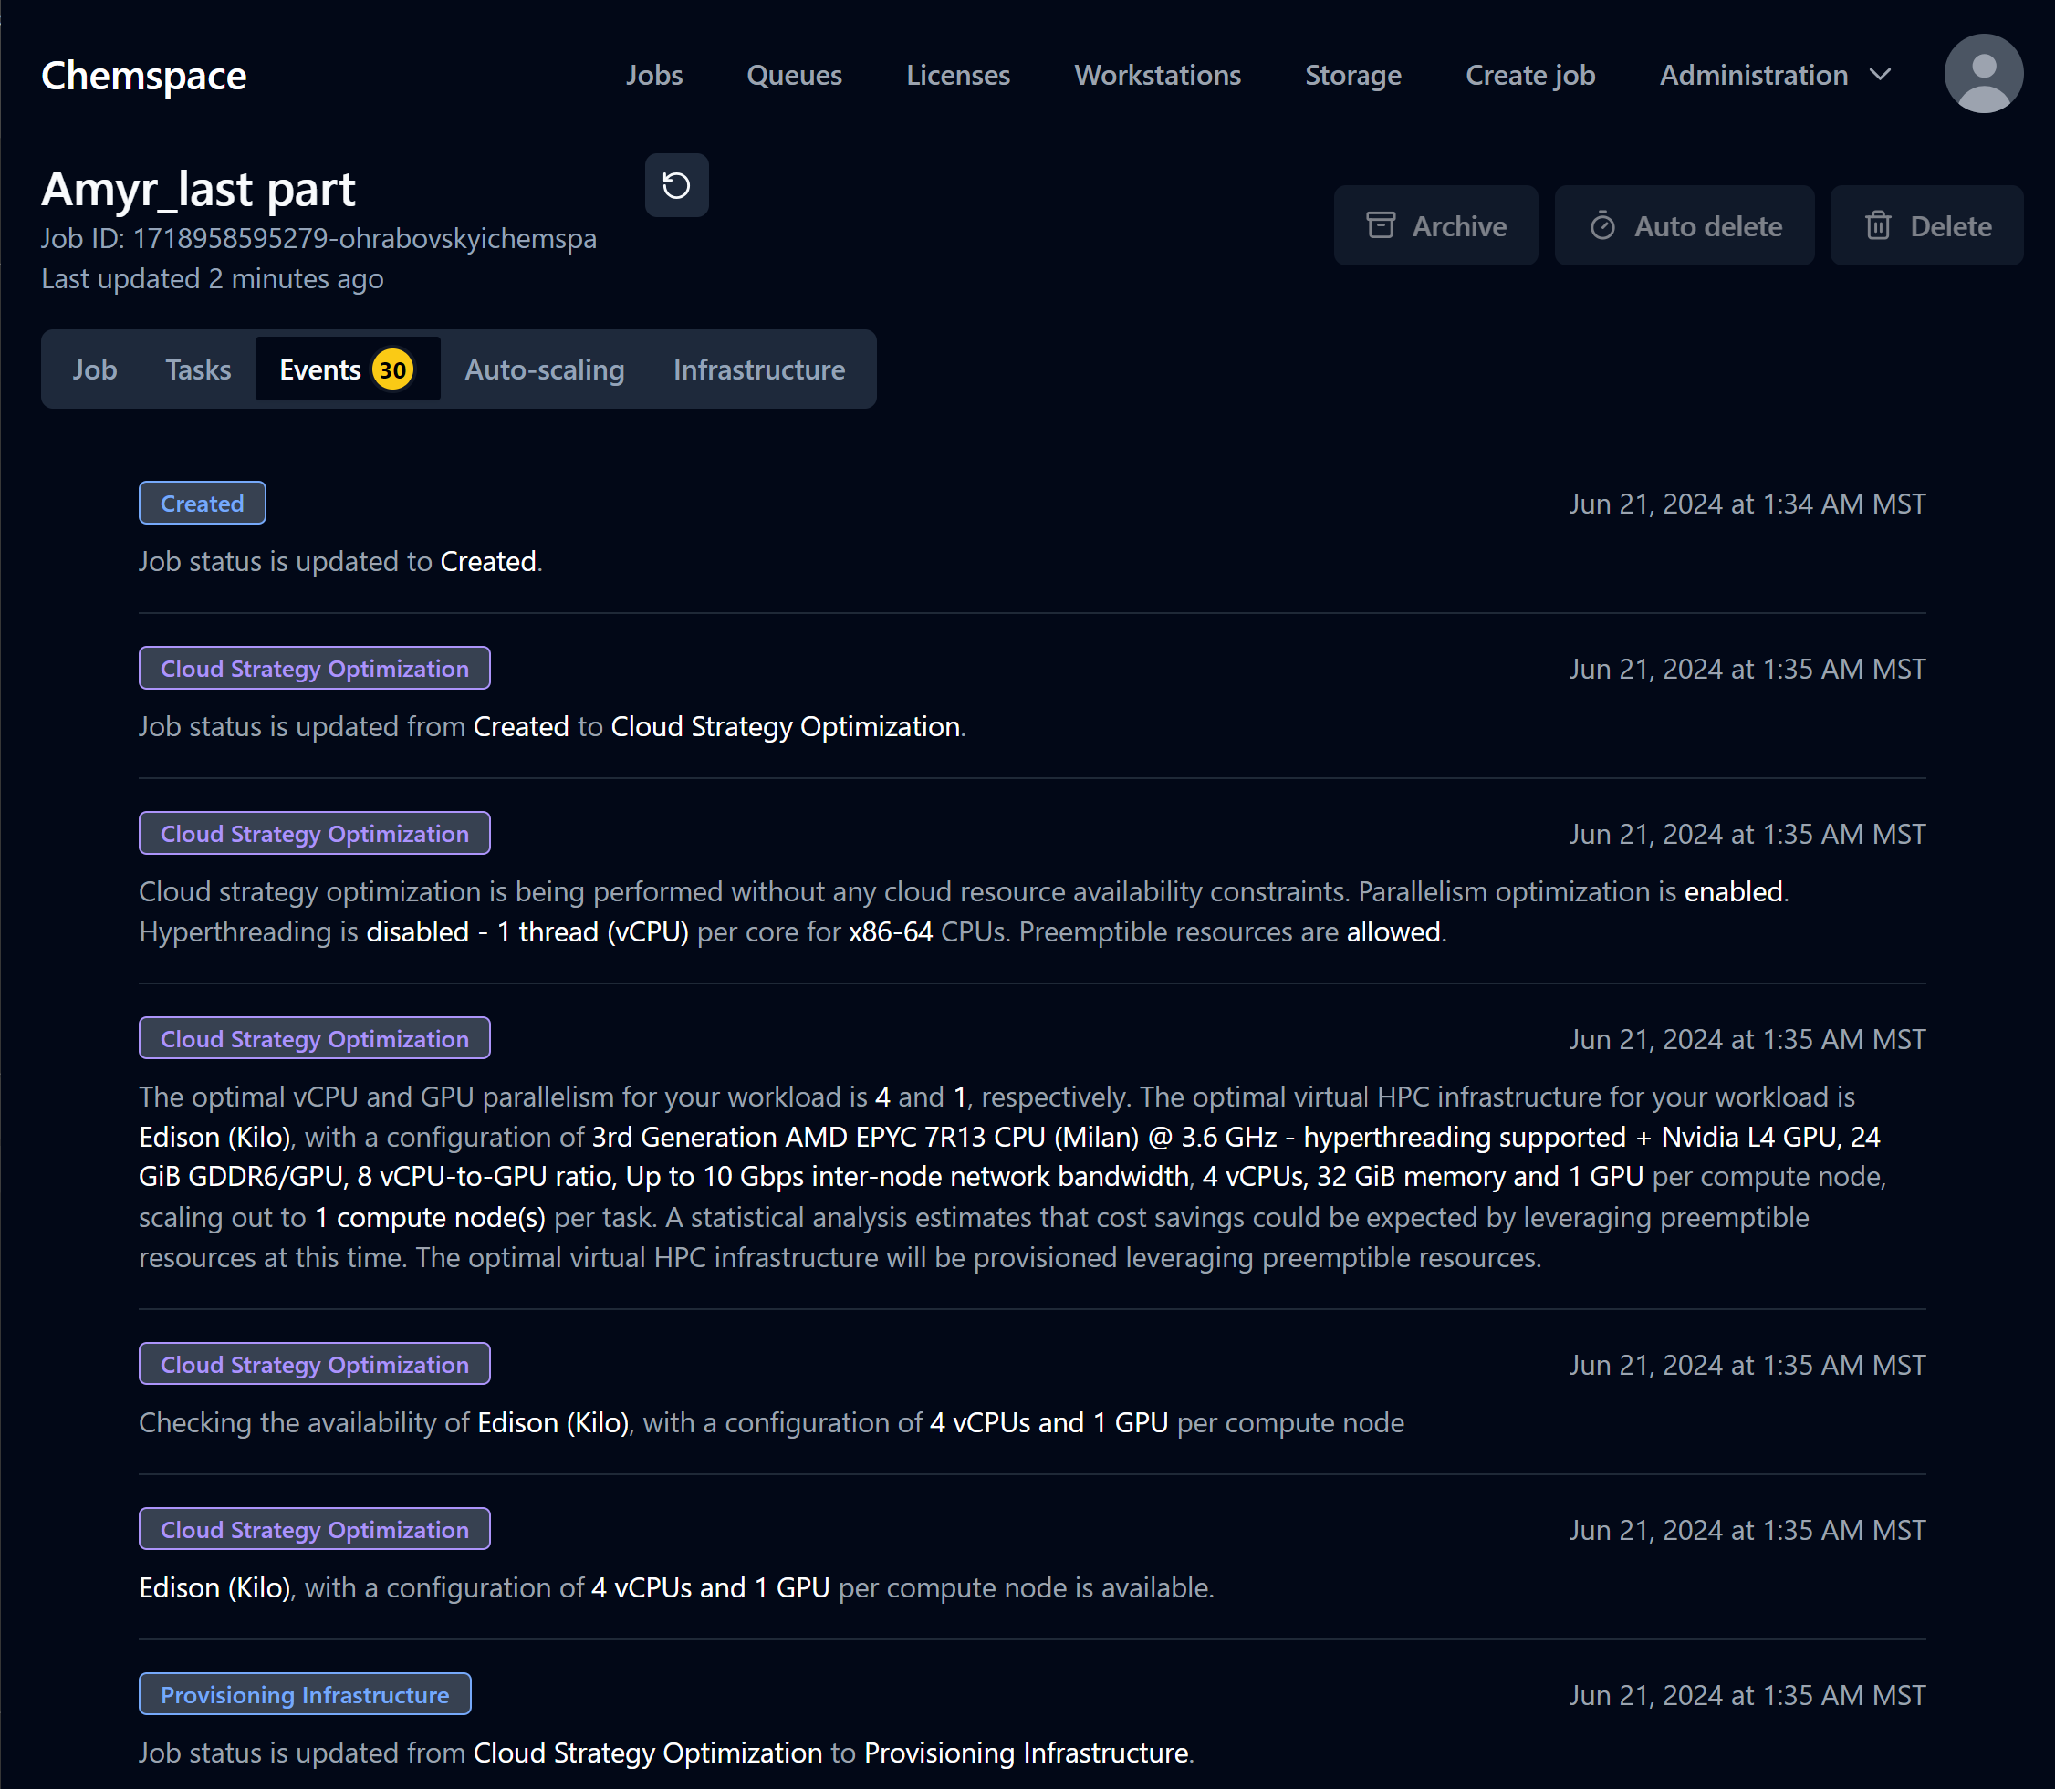Open the Auto-scaling tab

tap(544, 369)
